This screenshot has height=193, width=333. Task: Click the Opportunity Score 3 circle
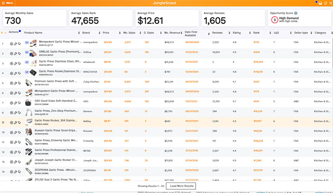(274, 20)
